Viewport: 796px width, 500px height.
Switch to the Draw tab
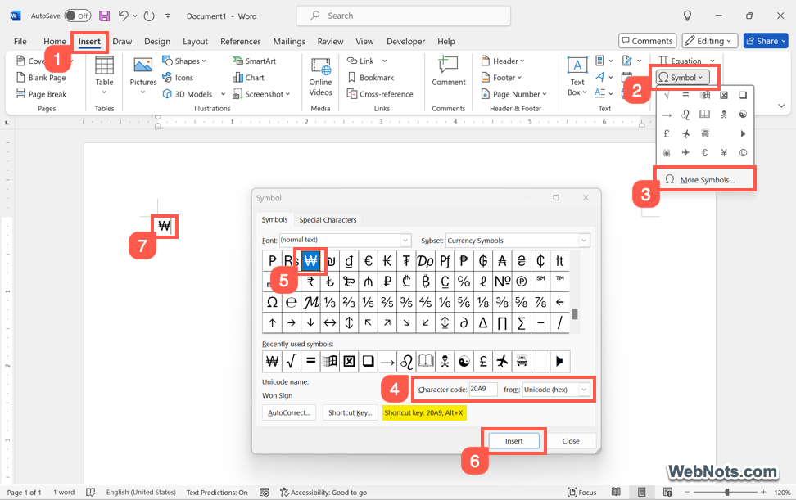(122, 41)
